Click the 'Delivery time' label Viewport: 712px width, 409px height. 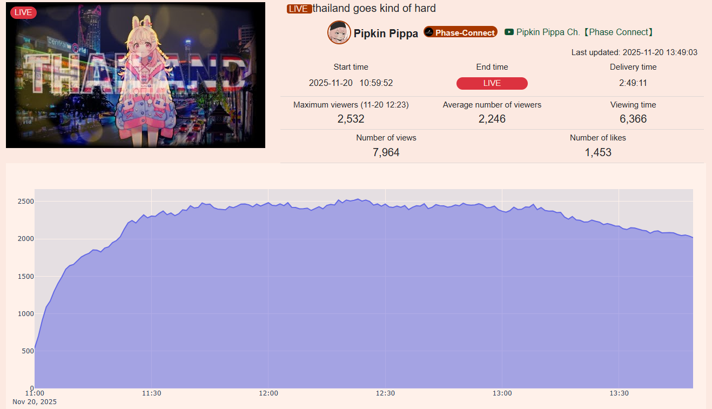633,67
